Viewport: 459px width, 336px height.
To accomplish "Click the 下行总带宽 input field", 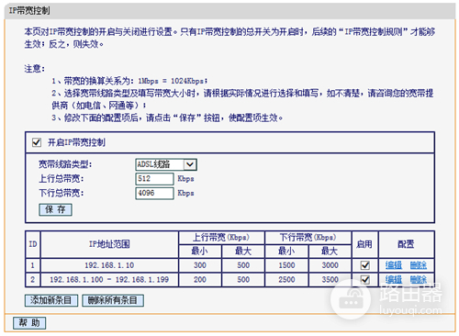I will click(154, 193).
